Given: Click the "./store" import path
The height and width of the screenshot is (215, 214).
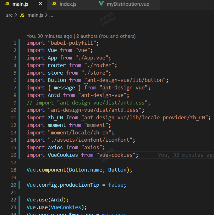Looking at the screenshot, I should [95, 73].
